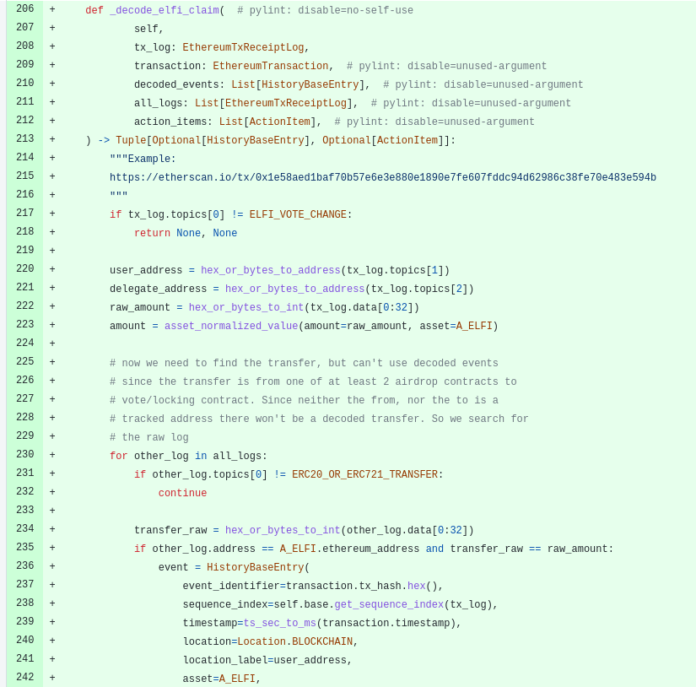Click get_sequence_index method call

[389, 605]
